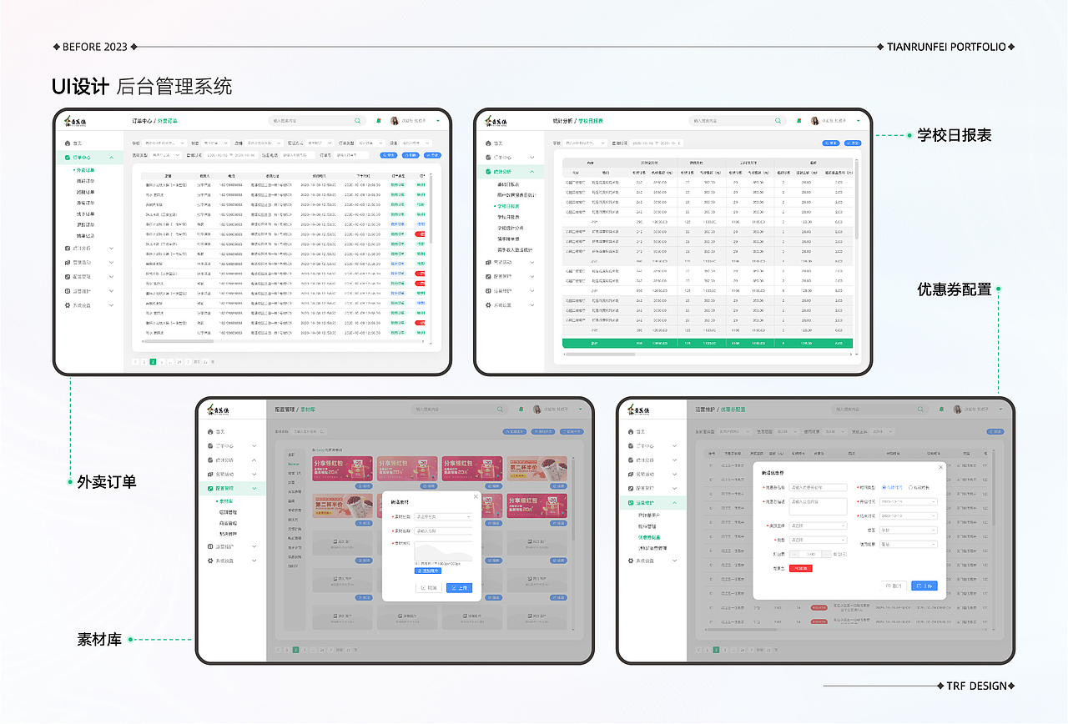Select the Banner category in the 素材库 category list
1068x724 pixels.
coord(294,463)
